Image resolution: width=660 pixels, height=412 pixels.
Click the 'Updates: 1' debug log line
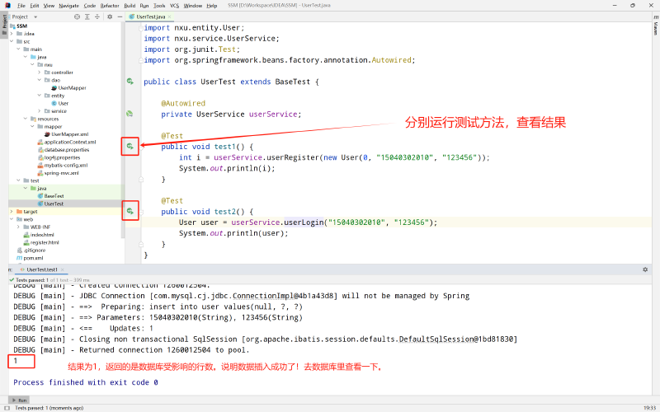tap(83, 328)
